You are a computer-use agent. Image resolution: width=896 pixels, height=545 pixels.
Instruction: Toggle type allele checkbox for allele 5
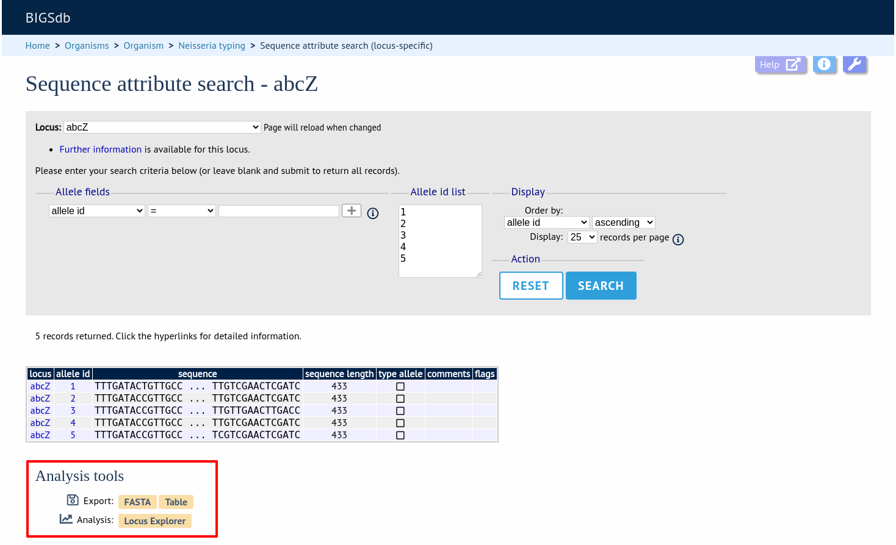400,435
